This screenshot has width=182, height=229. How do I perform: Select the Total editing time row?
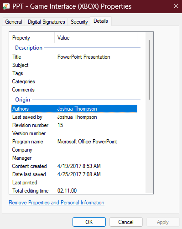74,191
